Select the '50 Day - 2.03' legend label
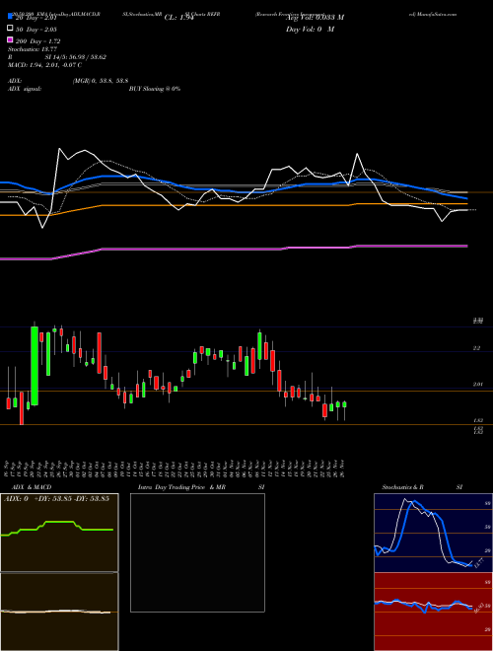 36,30
